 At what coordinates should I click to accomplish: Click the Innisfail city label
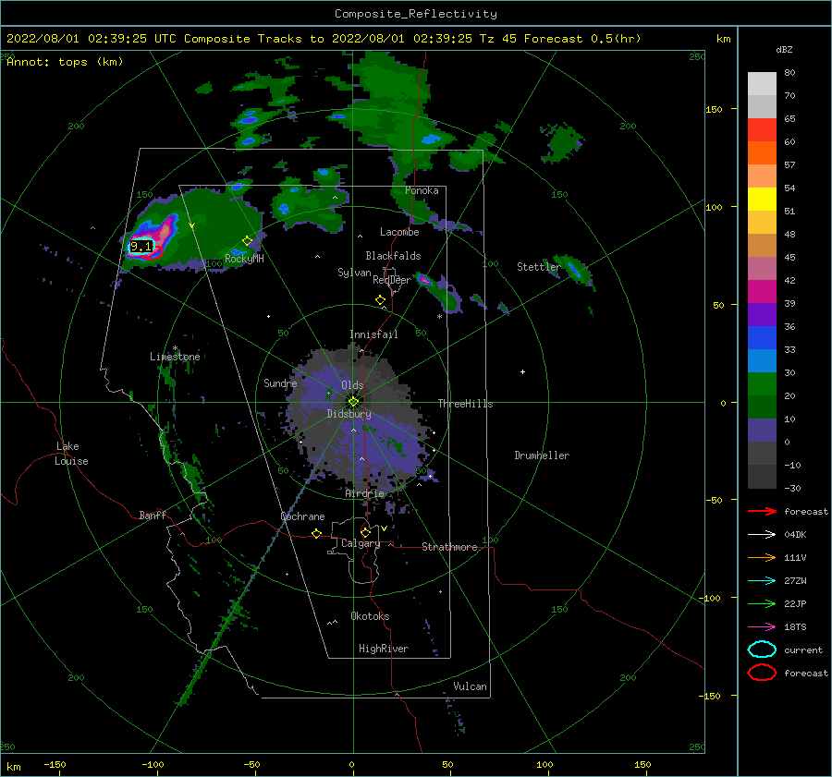click(373, 334)
